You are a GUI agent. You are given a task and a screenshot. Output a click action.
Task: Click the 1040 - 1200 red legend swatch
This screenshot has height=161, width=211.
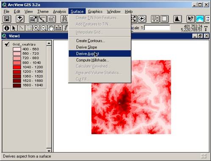17,67
